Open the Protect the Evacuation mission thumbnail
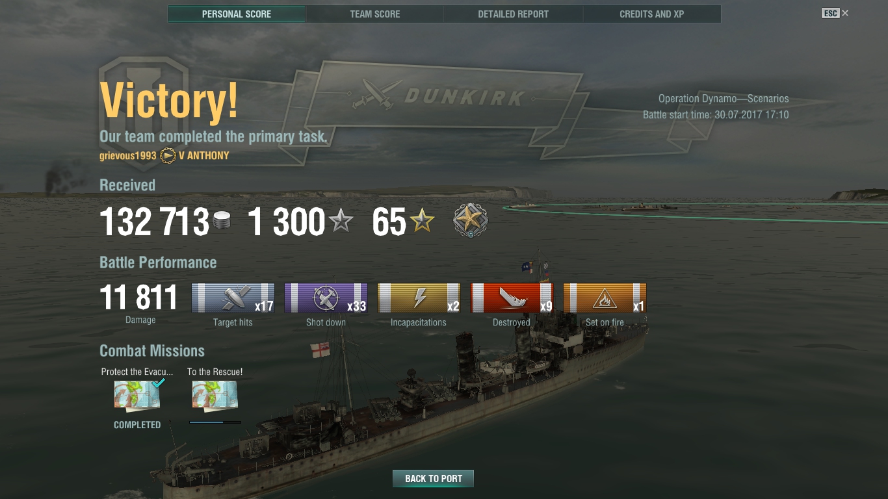The height and width of the screenshot is (499, 888). point(138,395)
